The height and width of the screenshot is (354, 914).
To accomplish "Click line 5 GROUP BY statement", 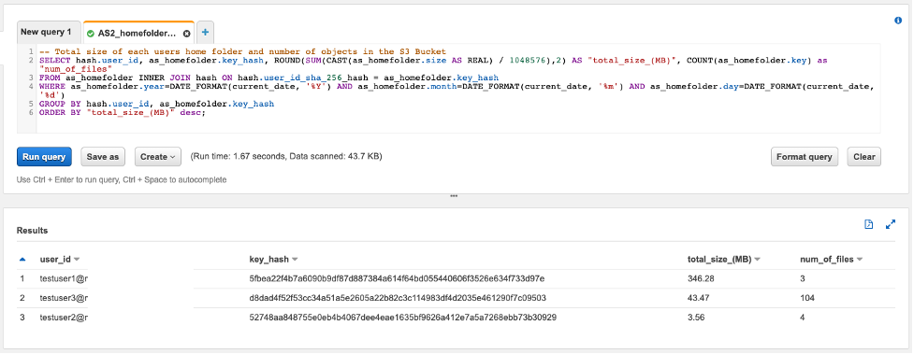I will click(x=156, y=104).
